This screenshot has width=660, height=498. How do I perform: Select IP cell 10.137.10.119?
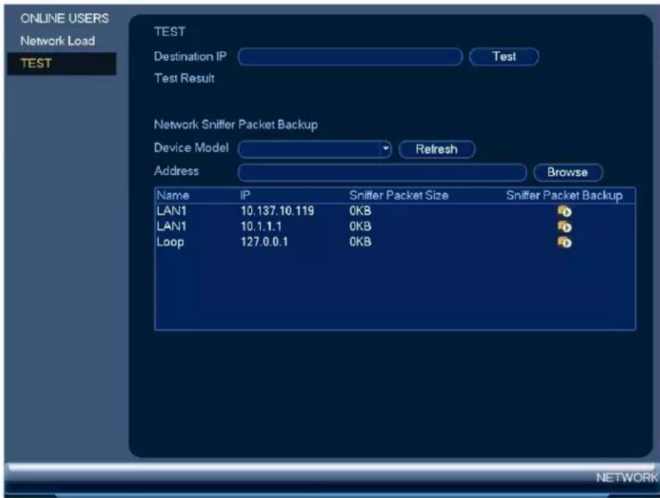click(x=277, y=211)
